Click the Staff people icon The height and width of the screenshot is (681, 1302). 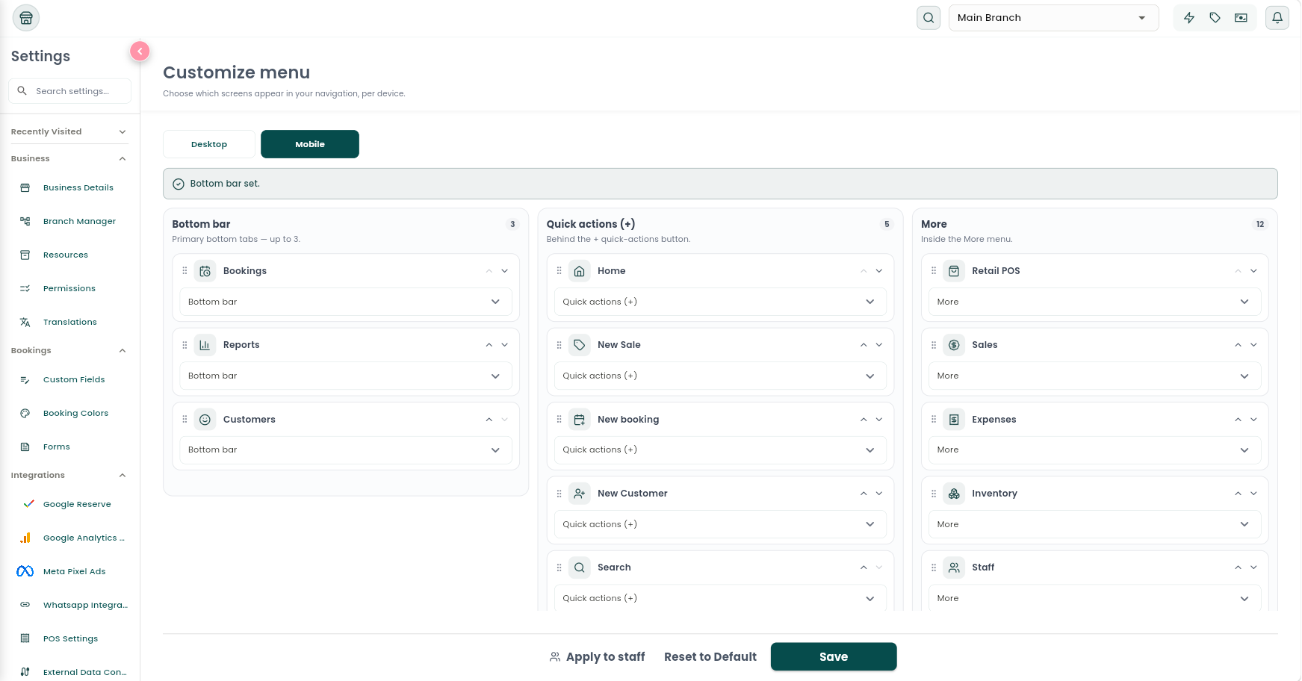pyautogui.click(x=954, y=567)
